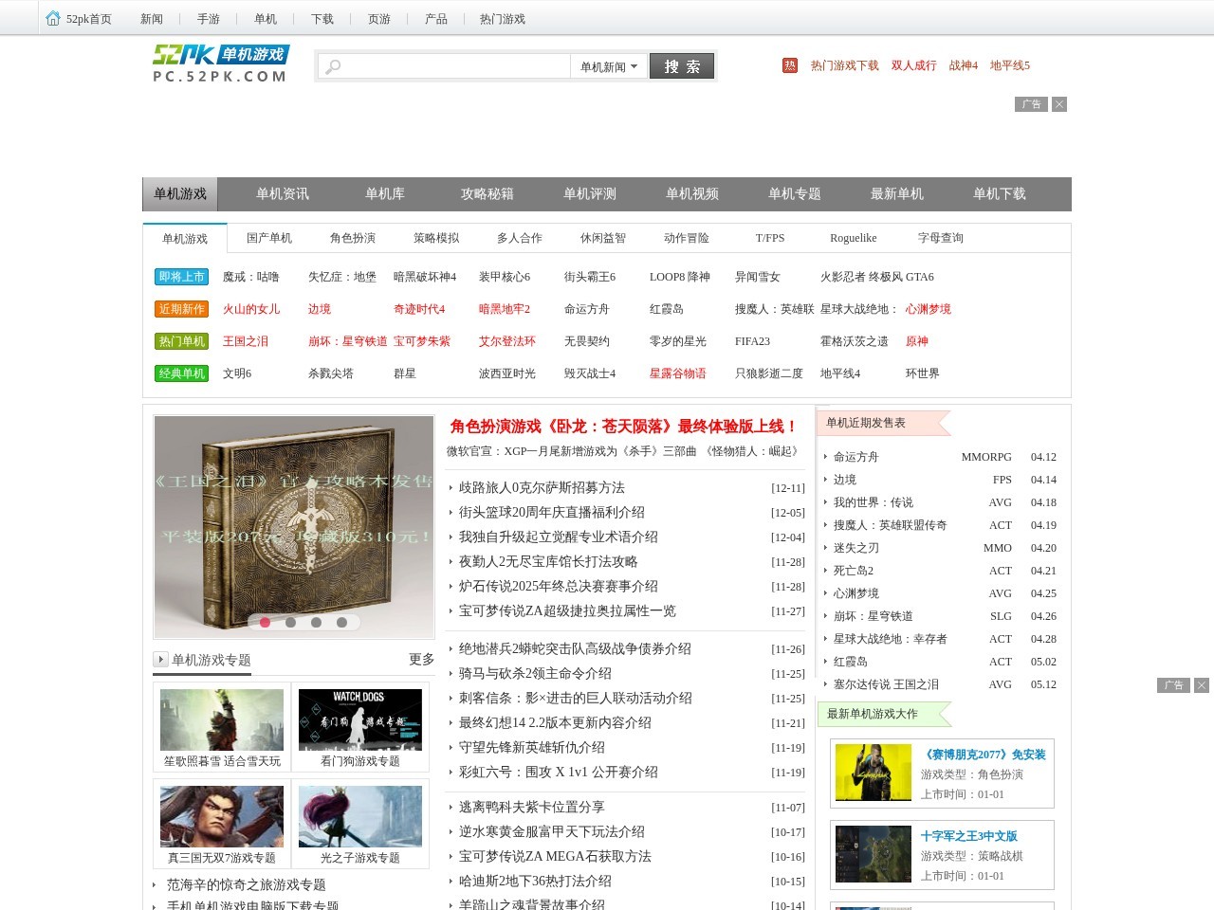
Task: Open the Watch Dogs topic thumbnail
Action: click(360, 720)
